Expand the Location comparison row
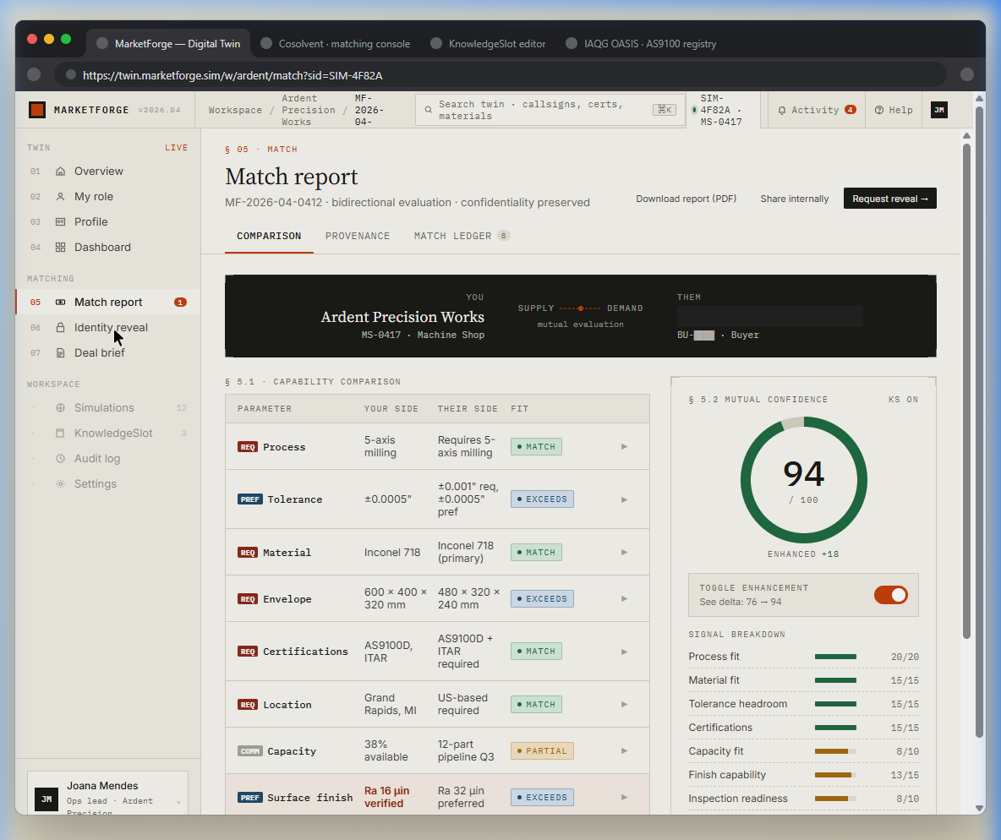Image resolution: width=1001 pixels, height=840 pixels. [624, 704]
